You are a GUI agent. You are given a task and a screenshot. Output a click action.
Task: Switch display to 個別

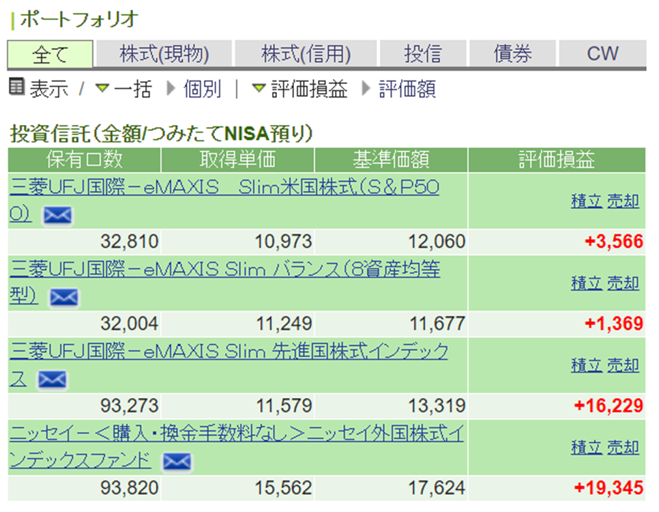[x=202, y=89]
